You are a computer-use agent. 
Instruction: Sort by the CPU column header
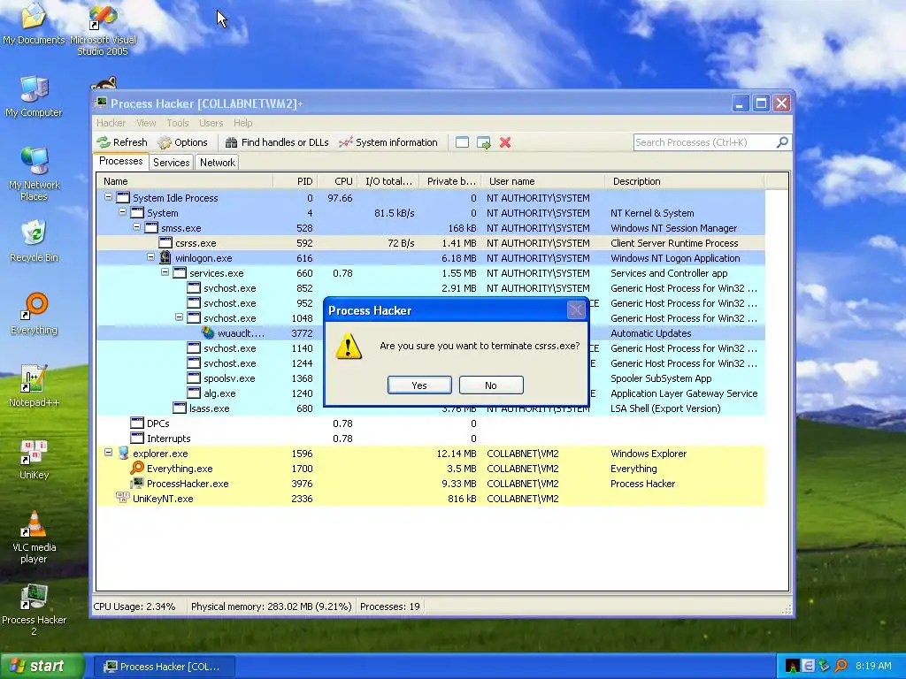click(338, 181)
